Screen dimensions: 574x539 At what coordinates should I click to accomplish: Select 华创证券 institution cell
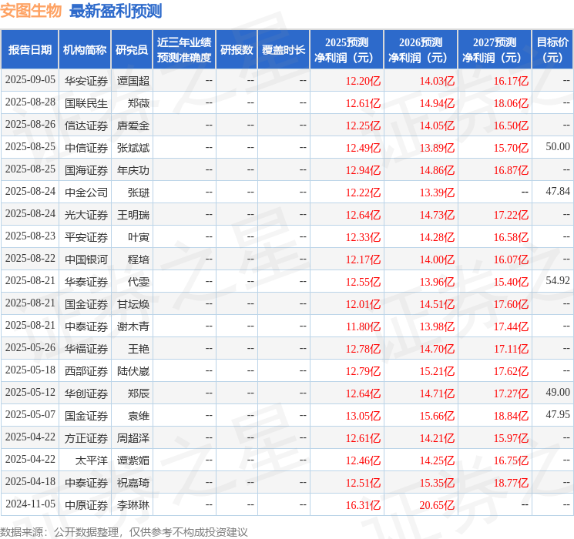point(86,393)
